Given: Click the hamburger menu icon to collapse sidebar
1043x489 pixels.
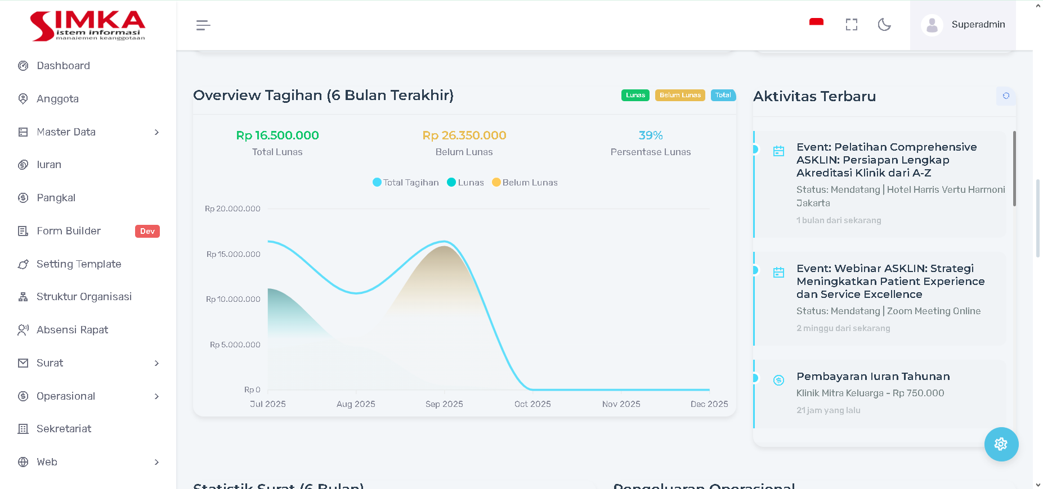Looking at the screenshot, I should click(203, 25).
